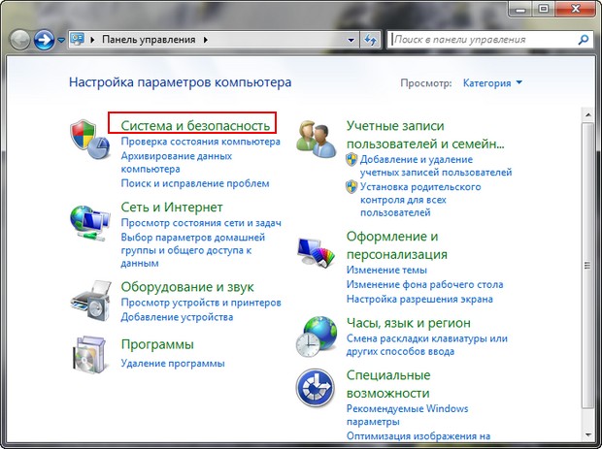This screenshot has height=449, width=602.
Task: Open "Выбор параметров домашней группы" link
Action: [192, 250]
